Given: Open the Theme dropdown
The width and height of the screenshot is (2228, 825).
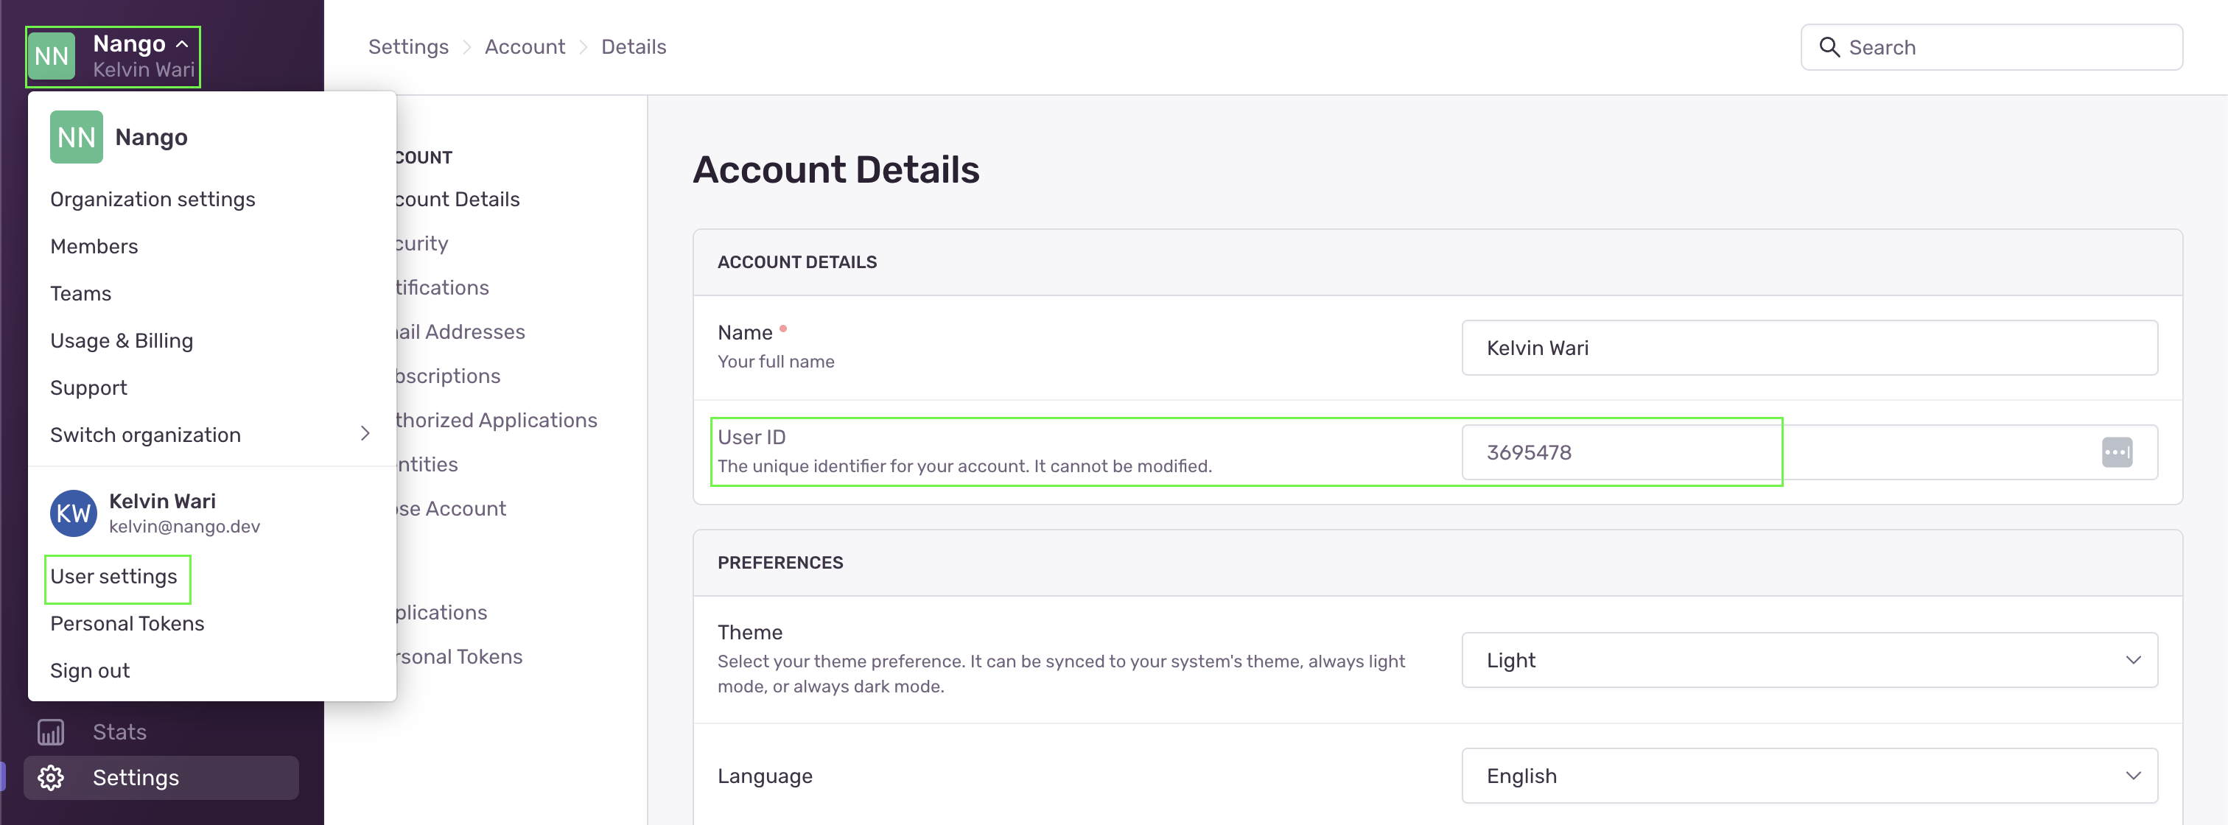Looking at the screenshot, I should [x=1809, y=660].
